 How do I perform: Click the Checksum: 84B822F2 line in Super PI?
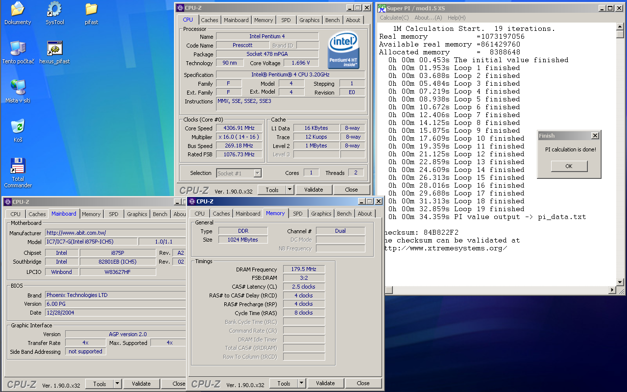click(421, 232)
